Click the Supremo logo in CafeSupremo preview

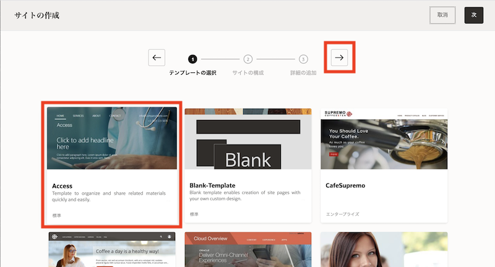tap(337, 114)
